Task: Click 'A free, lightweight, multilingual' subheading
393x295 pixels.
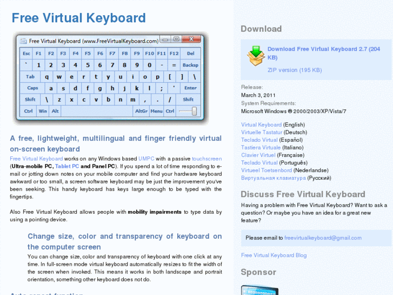Action: tap(116, 143)
